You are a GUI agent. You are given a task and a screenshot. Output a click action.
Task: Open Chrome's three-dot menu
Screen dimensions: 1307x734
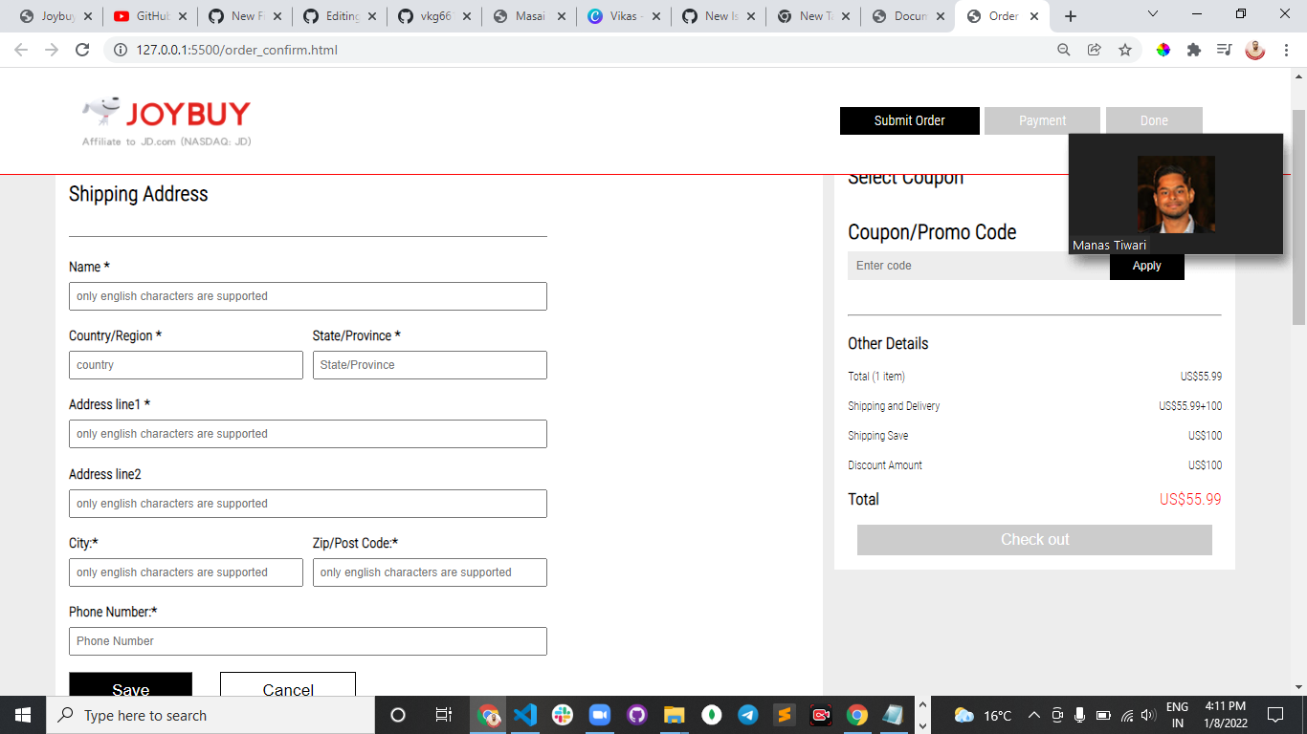[1285, 49]
